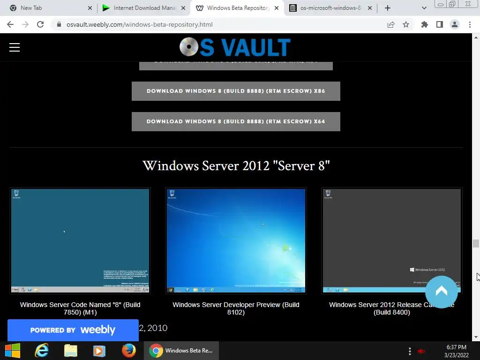Open the OS Vault hamburger menu

point(15,47)
